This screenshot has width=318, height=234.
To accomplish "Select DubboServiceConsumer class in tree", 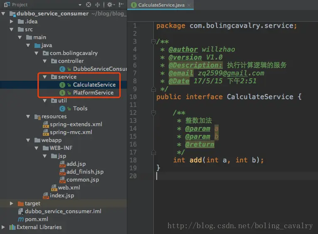I will 100,69.
